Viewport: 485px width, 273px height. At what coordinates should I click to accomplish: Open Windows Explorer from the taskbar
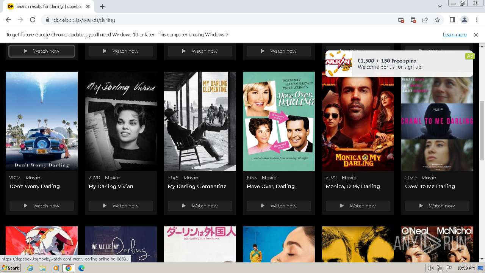tap(43, 268)
